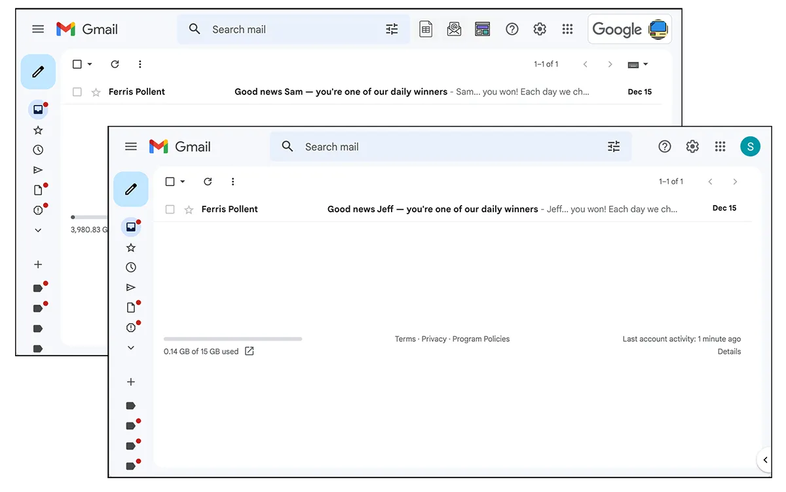Open main menu in Sam's Gmail window
Image resolution: width=786 pixels, height=492 pixels.
click(x=38, y=29)
